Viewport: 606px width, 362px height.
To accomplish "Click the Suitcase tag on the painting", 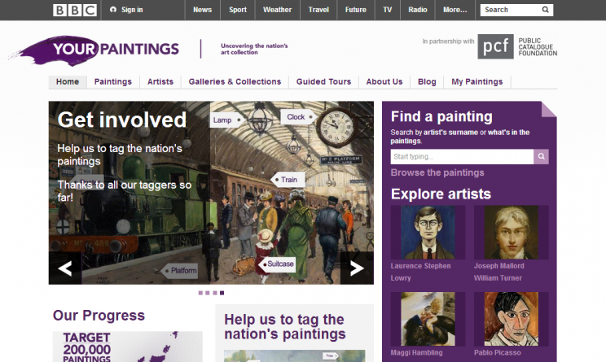I will [278, 264].
